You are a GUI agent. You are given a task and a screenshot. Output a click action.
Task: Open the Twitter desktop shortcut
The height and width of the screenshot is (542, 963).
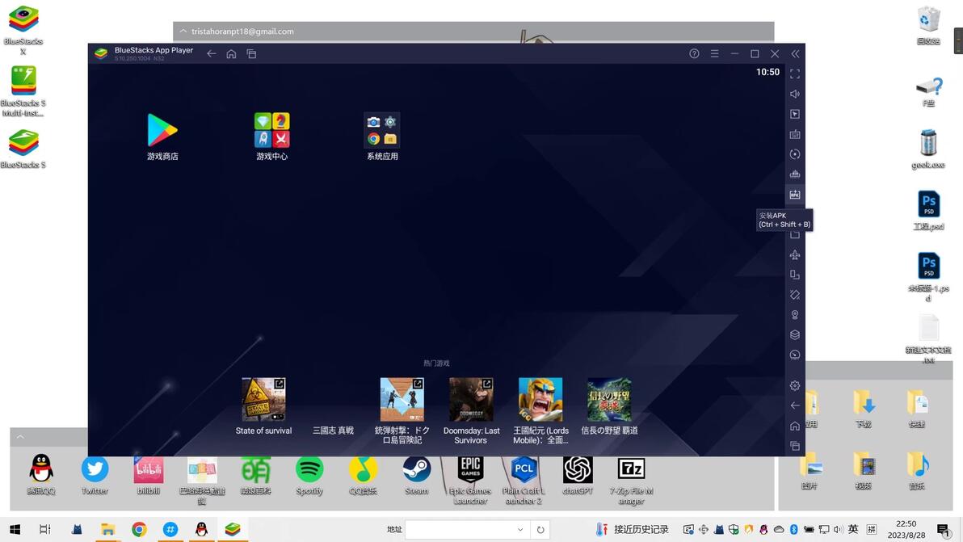click(x=95, y=474)
